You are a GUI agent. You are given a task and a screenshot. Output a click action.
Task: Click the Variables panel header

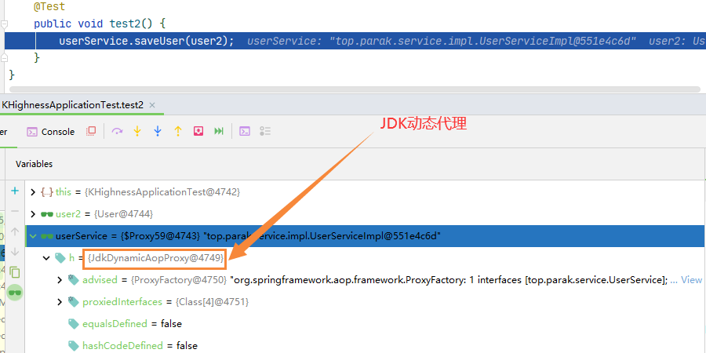[x=35, y=164]
